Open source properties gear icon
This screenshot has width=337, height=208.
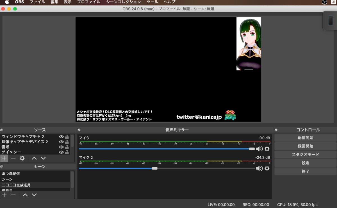[22, 158]
